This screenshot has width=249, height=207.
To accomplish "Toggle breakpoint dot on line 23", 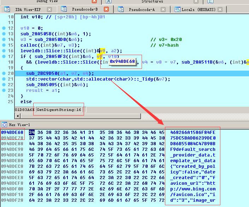I will (x=4, y=90).
